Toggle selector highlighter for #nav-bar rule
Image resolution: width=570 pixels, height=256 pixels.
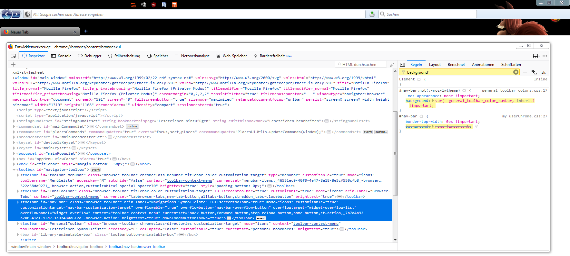421,116
